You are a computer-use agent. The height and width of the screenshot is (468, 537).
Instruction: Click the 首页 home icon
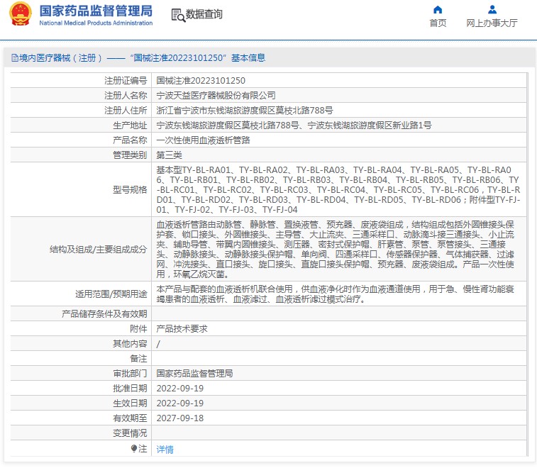(438, 10)
